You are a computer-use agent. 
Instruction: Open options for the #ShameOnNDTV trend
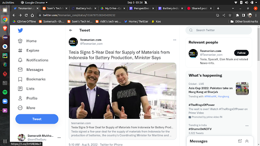click(x=247, y=126)
